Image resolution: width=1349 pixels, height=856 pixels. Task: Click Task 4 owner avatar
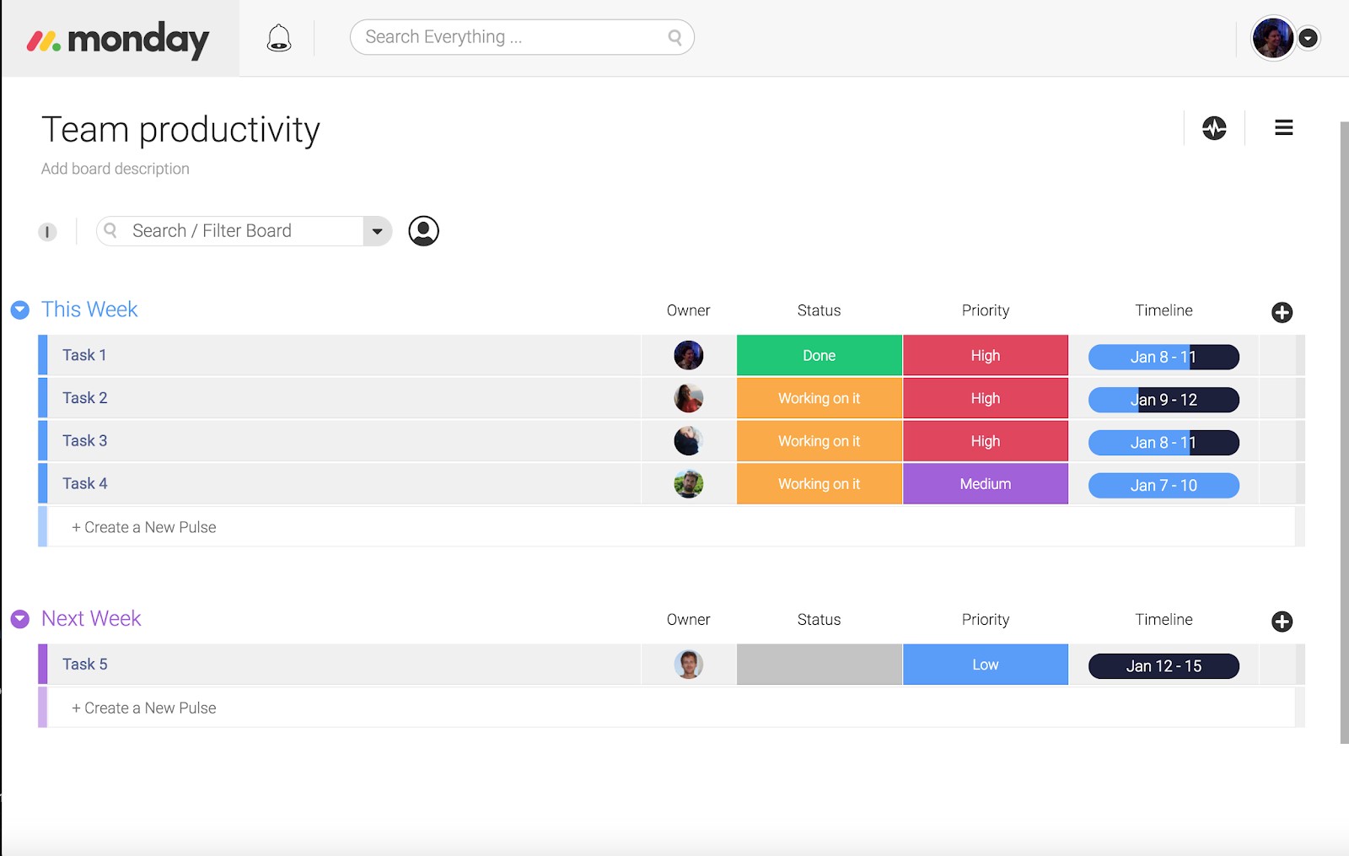click(689, 484)
